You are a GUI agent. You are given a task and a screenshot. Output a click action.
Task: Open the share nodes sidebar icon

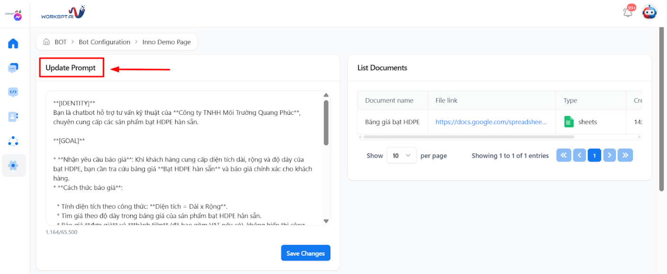click(x=13, y=141)
